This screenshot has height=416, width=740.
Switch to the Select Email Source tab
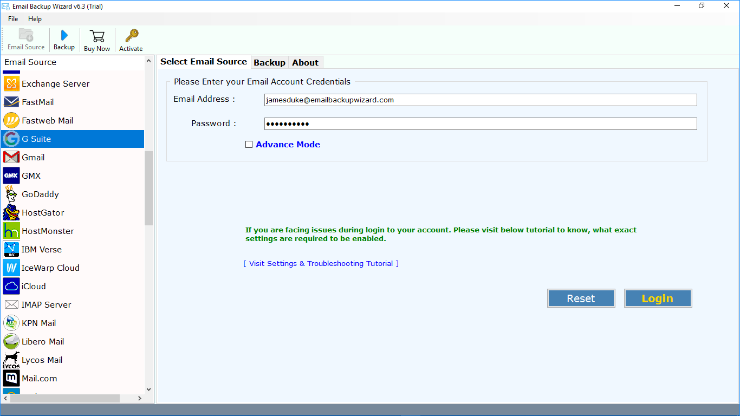pyautogui.click(x=204, y=62)
